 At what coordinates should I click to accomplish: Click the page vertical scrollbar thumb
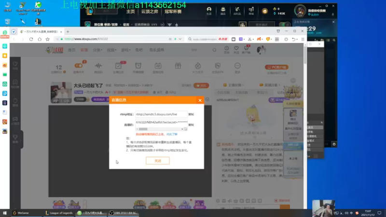tap(305, 55)
